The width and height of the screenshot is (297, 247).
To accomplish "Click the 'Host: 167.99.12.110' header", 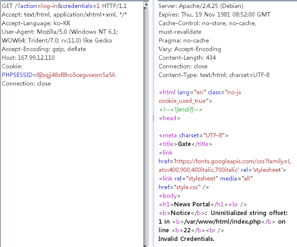I will 28,58.
